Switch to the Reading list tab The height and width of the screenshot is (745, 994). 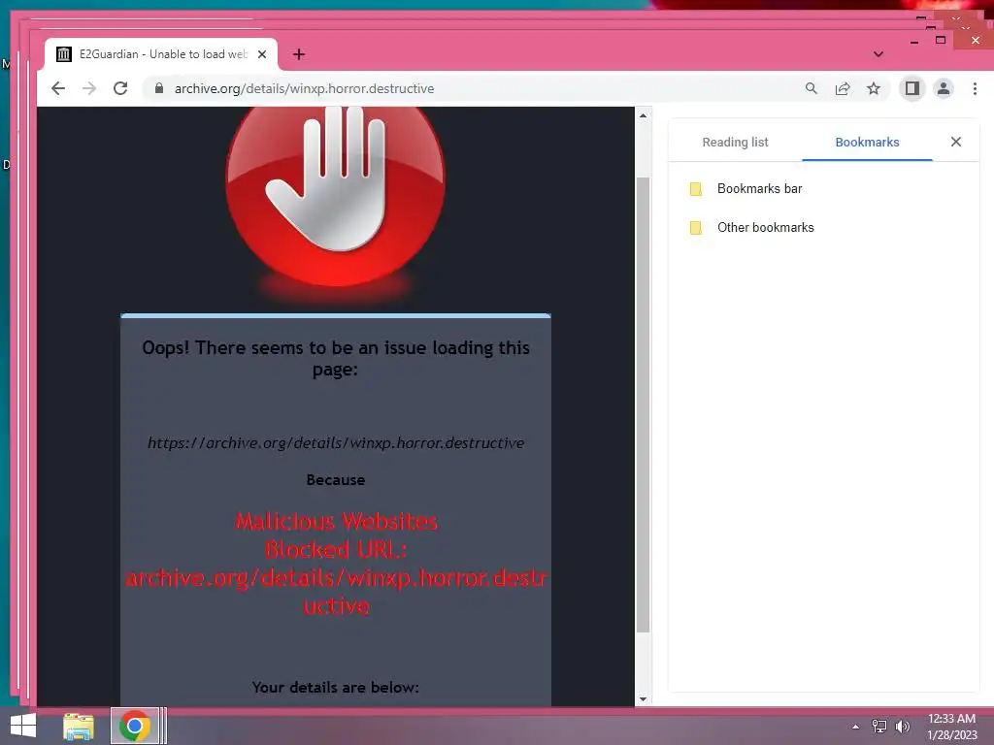pyautogui.click(x=735, y=143)
